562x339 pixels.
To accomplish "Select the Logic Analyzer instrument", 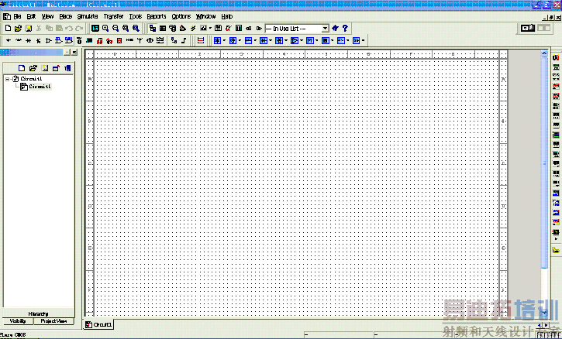I will point(556,135).
